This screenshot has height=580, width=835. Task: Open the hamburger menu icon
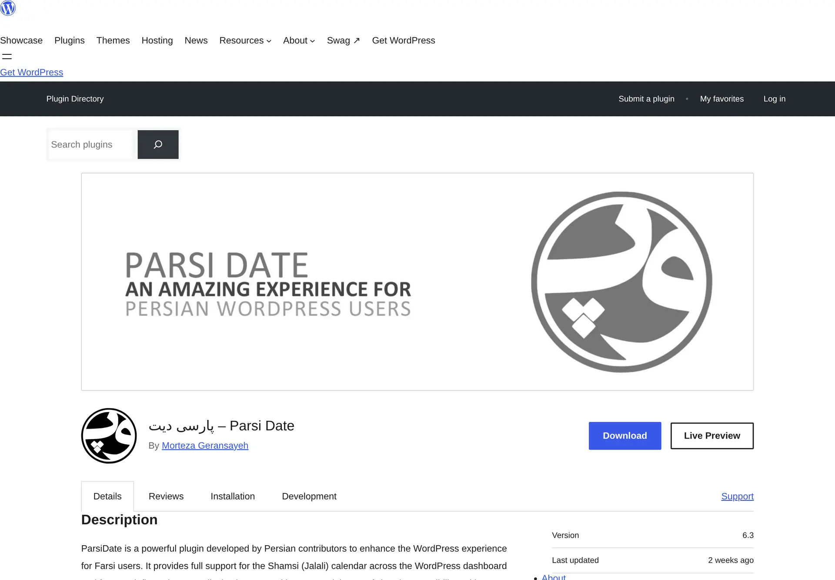[7, 57]
